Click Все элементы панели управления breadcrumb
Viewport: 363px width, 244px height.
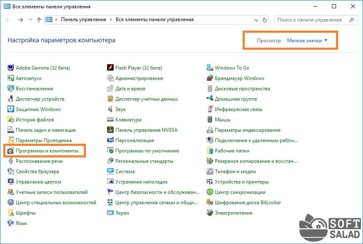click(155, 19)
